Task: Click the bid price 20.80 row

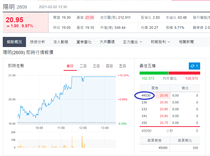Action: pos(164,116)
